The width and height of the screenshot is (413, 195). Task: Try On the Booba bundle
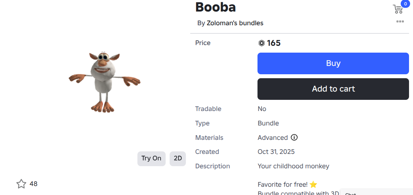click(151, 158)
